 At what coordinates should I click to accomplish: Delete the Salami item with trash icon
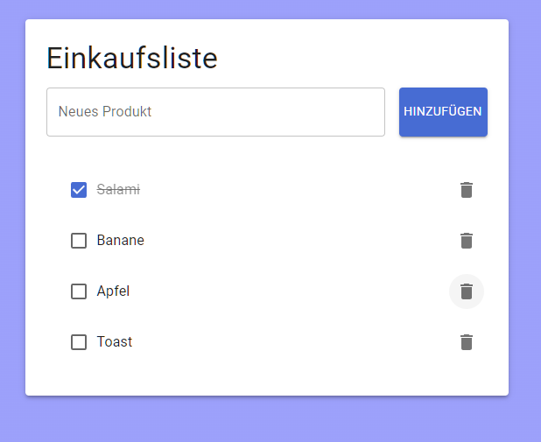click(x=467, y=190)
